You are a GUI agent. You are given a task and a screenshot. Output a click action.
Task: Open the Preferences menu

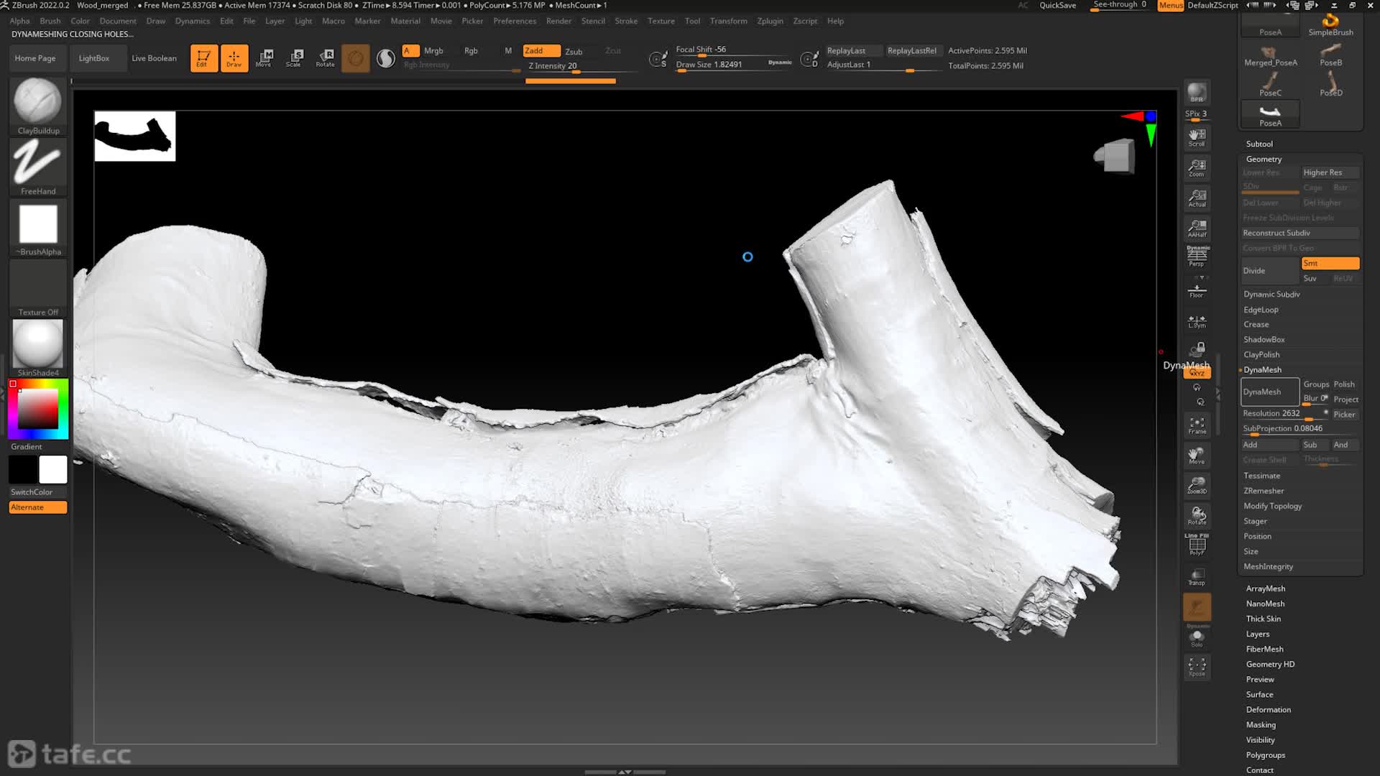click(x=515, y=21)
